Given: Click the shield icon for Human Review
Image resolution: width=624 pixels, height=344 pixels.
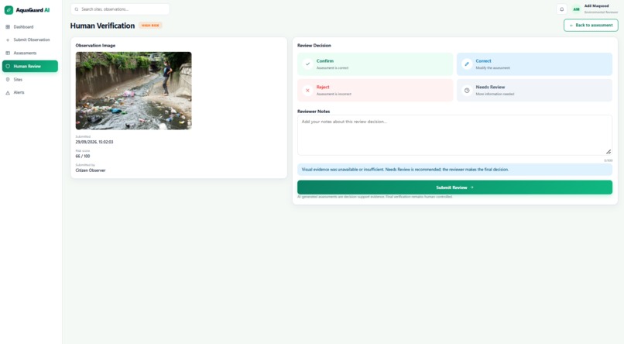Looking at the screenshot, I should point(8,66).
